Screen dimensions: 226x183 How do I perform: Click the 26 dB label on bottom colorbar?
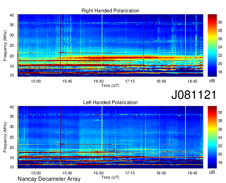[x=220, y=129]
